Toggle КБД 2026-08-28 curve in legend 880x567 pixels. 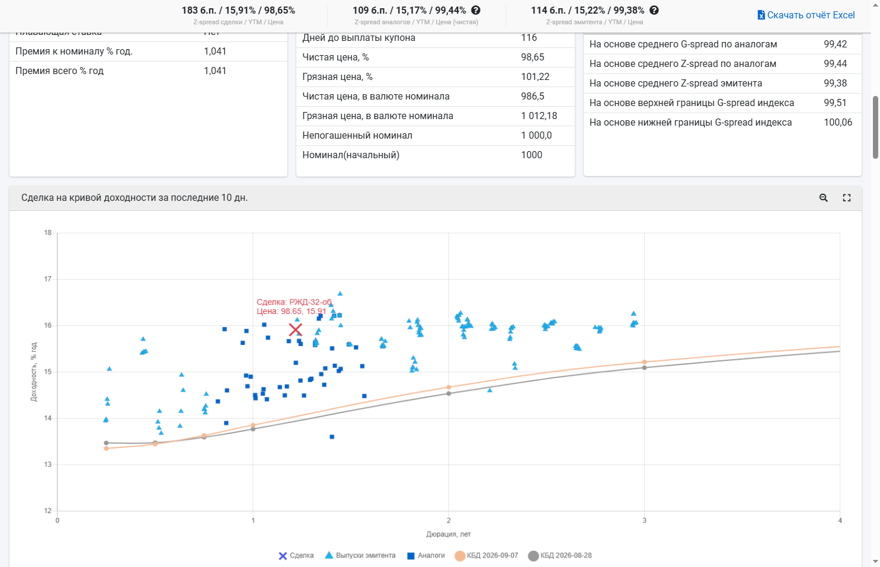(x=560, y=556)
